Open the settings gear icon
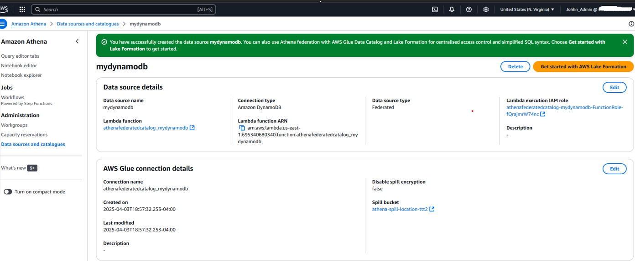 pos(486,9)
